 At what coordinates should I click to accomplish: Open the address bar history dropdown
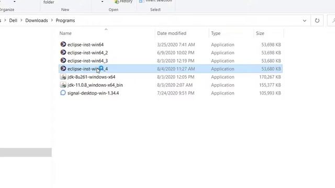click(305, 20)
